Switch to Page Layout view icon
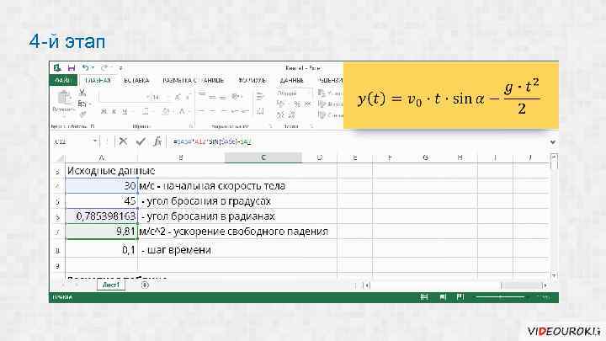Screen dimensions: 606x341 pos(443,297)
